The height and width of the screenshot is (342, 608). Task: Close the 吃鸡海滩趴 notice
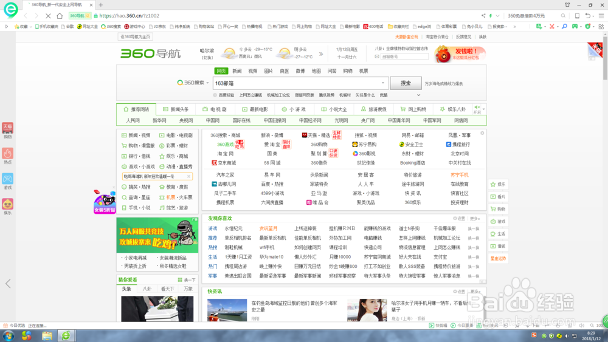[189, 176]
